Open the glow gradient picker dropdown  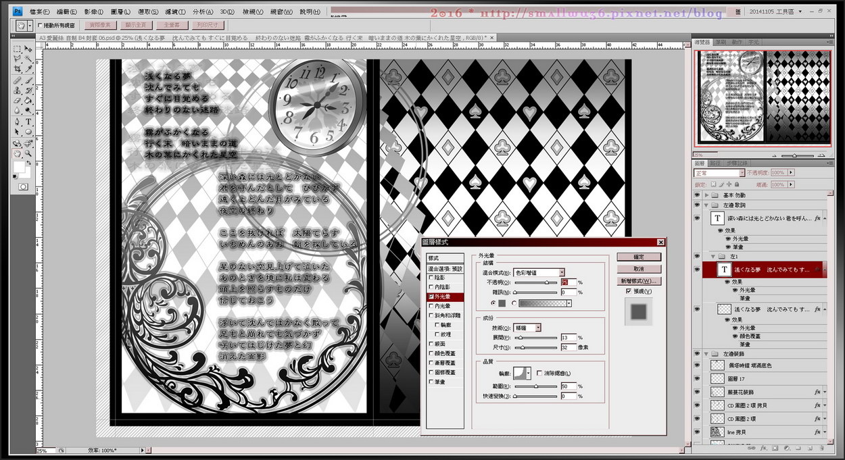569,303
